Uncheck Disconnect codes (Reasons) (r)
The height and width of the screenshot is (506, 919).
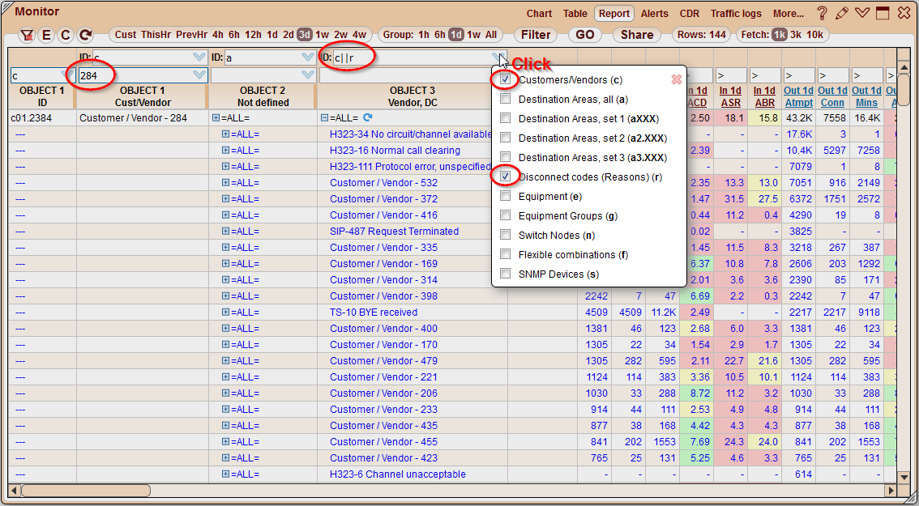506,176
